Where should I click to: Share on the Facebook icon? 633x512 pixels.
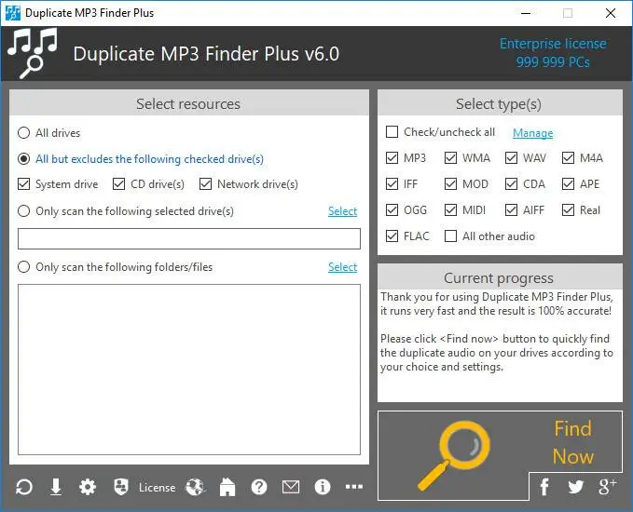pyautogui.click(x=544, y=487)
